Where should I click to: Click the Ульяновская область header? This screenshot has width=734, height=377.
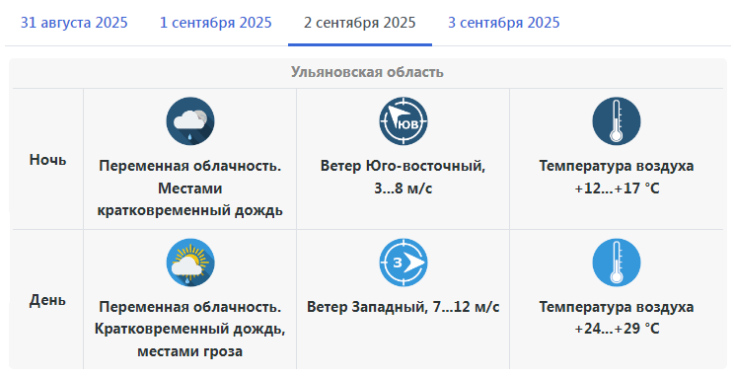click(367, 72)
